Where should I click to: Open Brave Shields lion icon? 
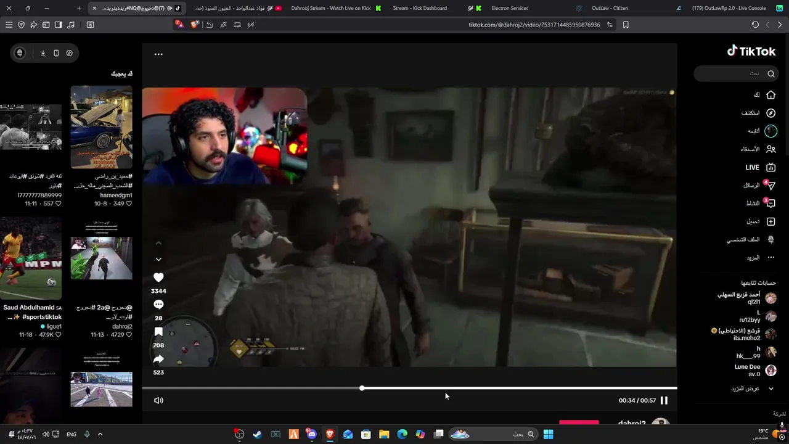click(x=195, y=25)
